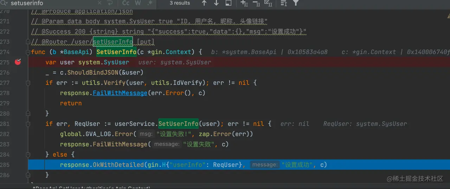Screen dimensions: 450x189
Task: Click the "userInfo" string on line 285
Action: [188, 165]
